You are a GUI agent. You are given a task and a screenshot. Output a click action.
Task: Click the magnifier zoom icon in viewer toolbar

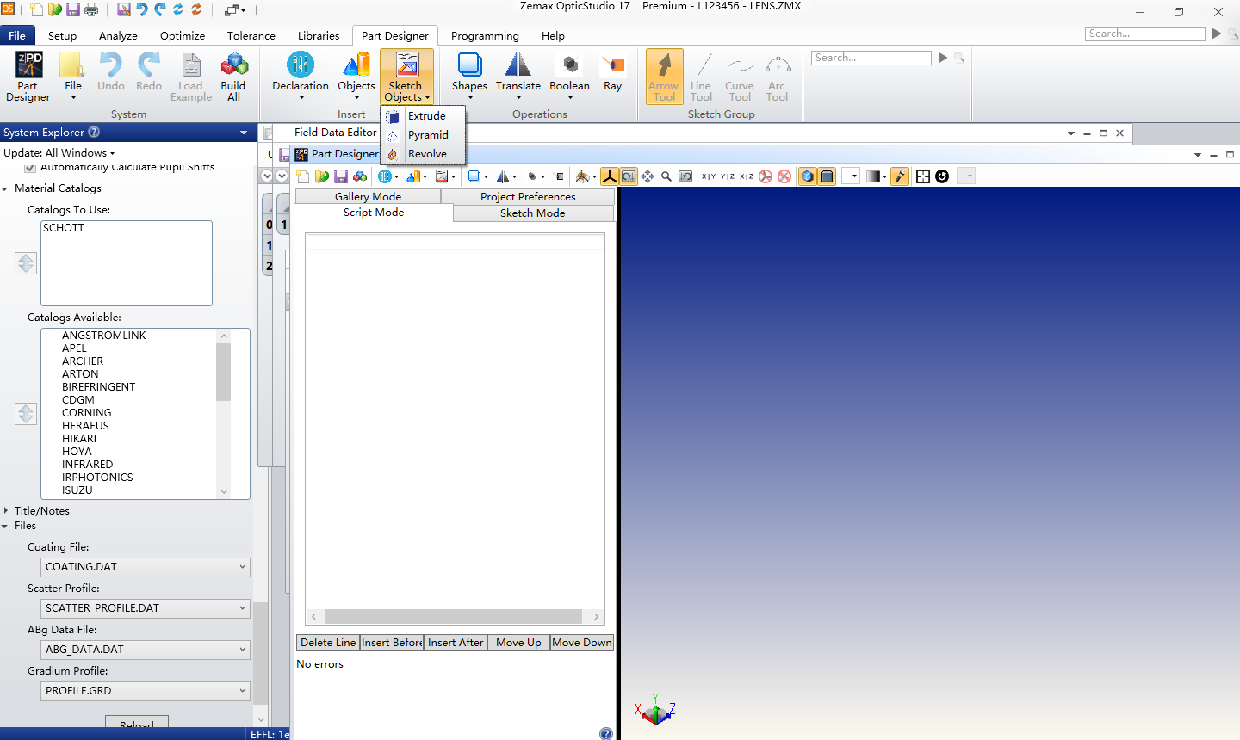coord(666,176)
